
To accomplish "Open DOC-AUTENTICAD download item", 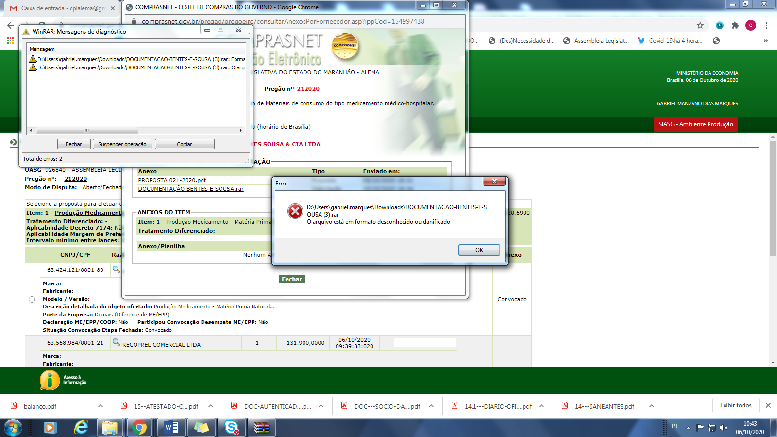I will coord(277,406).
